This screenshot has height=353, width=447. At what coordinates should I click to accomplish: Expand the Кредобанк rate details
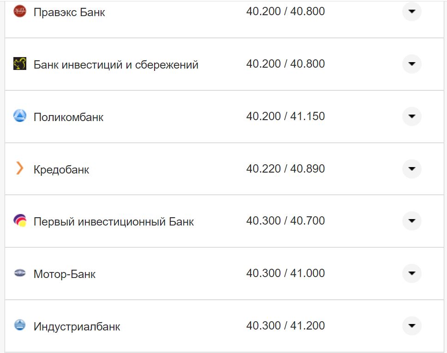click(411, 169)
